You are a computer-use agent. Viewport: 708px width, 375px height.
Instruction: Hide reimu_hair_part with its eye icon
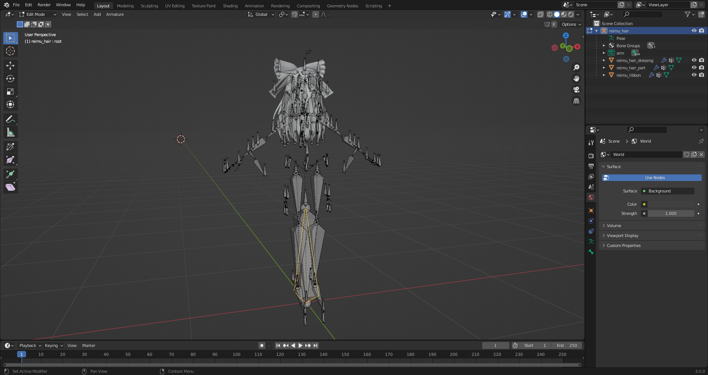point(694,67)
